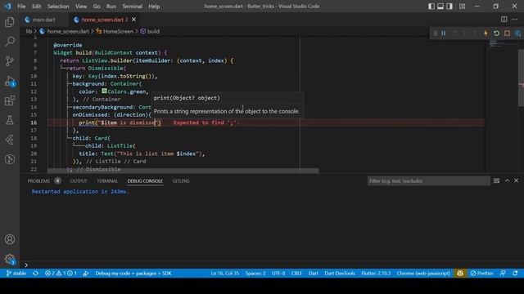Open editor More Actions menu
The width and height of the screenshot is (524, 294).
[515, 20]
